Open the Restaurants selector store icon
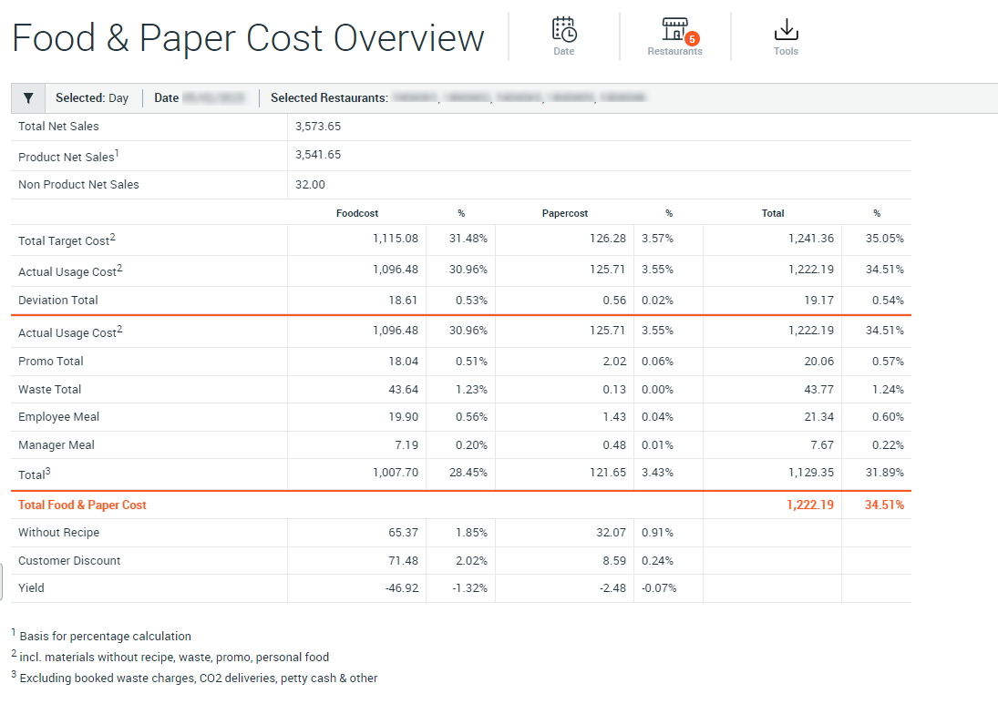The image size is (998, 704). point(674,29)
